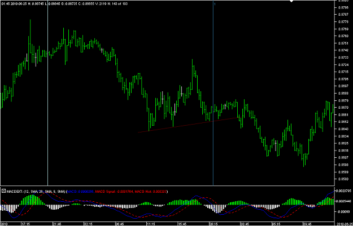Click the 11:15 time axis label
The image size is (353, 226).
(x=151, y=224)
